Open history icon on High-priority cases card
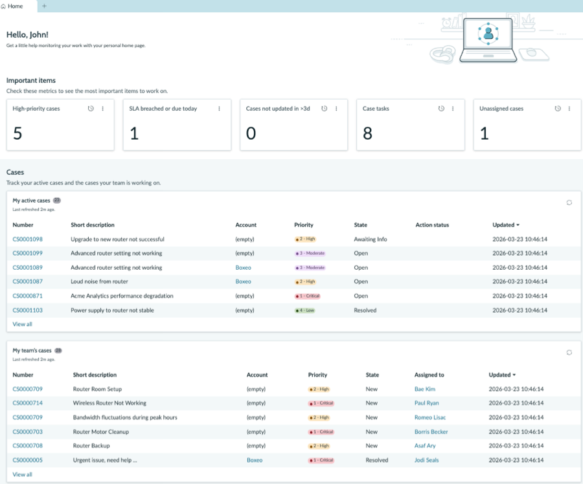 click(x=91, y=109)
